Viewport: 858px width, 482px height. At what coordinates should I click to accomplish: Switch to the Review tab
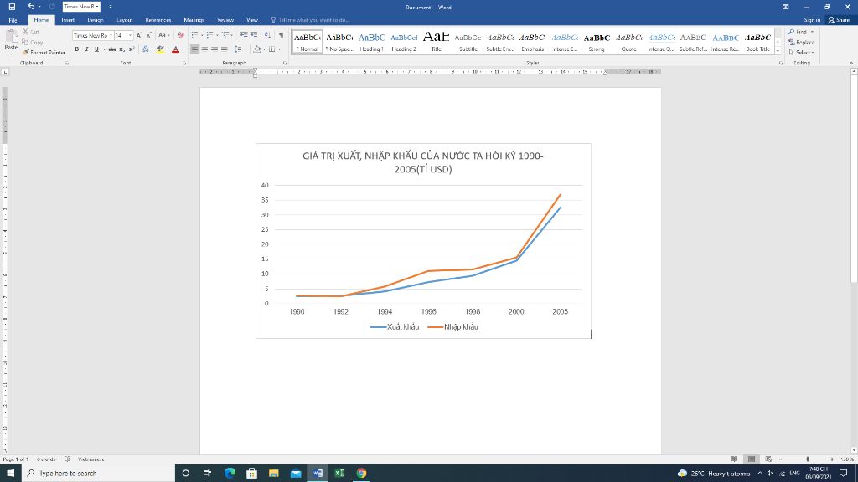(x=225, y=20)
